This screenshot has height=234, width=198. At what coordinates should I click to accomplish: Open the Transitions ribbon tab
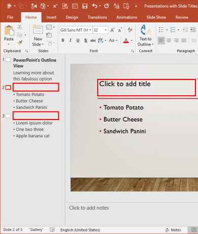click(x=97, y=17)
